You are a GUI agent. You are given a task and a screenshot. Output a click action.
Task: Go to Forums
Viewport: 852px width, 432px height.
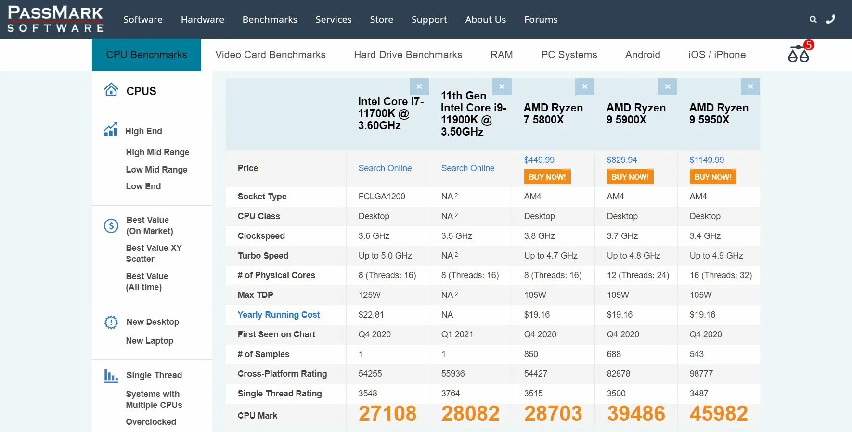click(541, 19)
